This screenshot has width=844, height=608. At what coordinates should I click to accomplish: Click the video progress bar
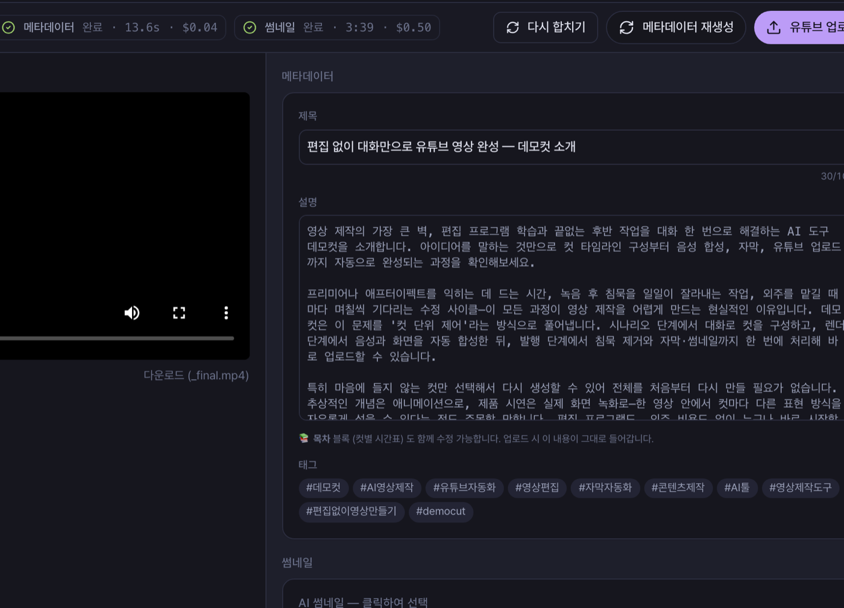[116, 339]
